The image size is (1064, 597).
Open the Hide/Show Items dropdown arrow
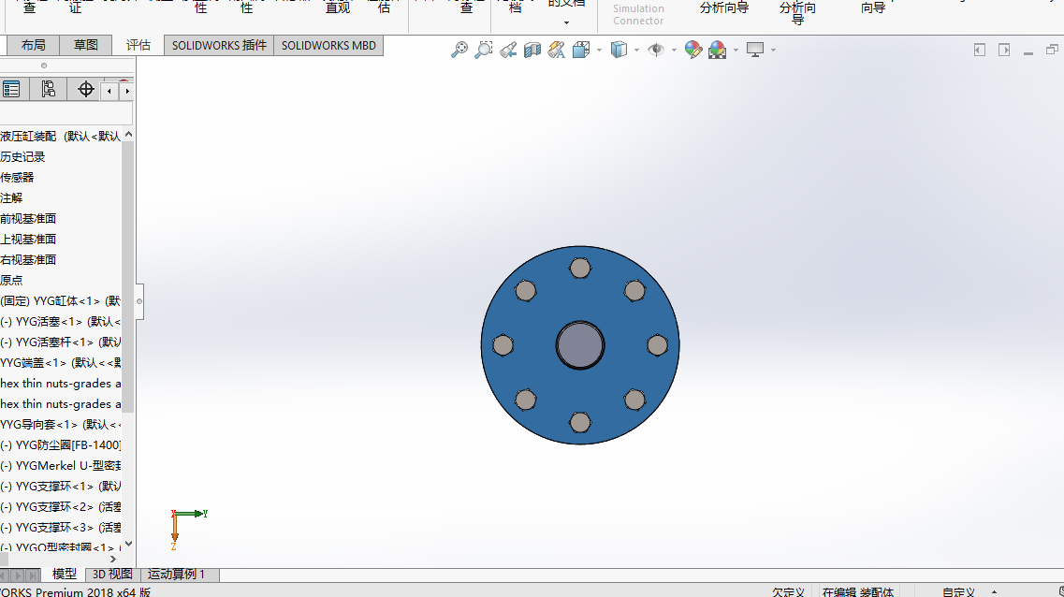[674, 51]
